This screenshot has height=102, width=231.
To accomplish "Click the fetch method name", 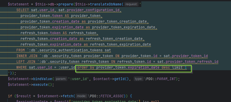I will pyautogui.click(x=68, y=96).
